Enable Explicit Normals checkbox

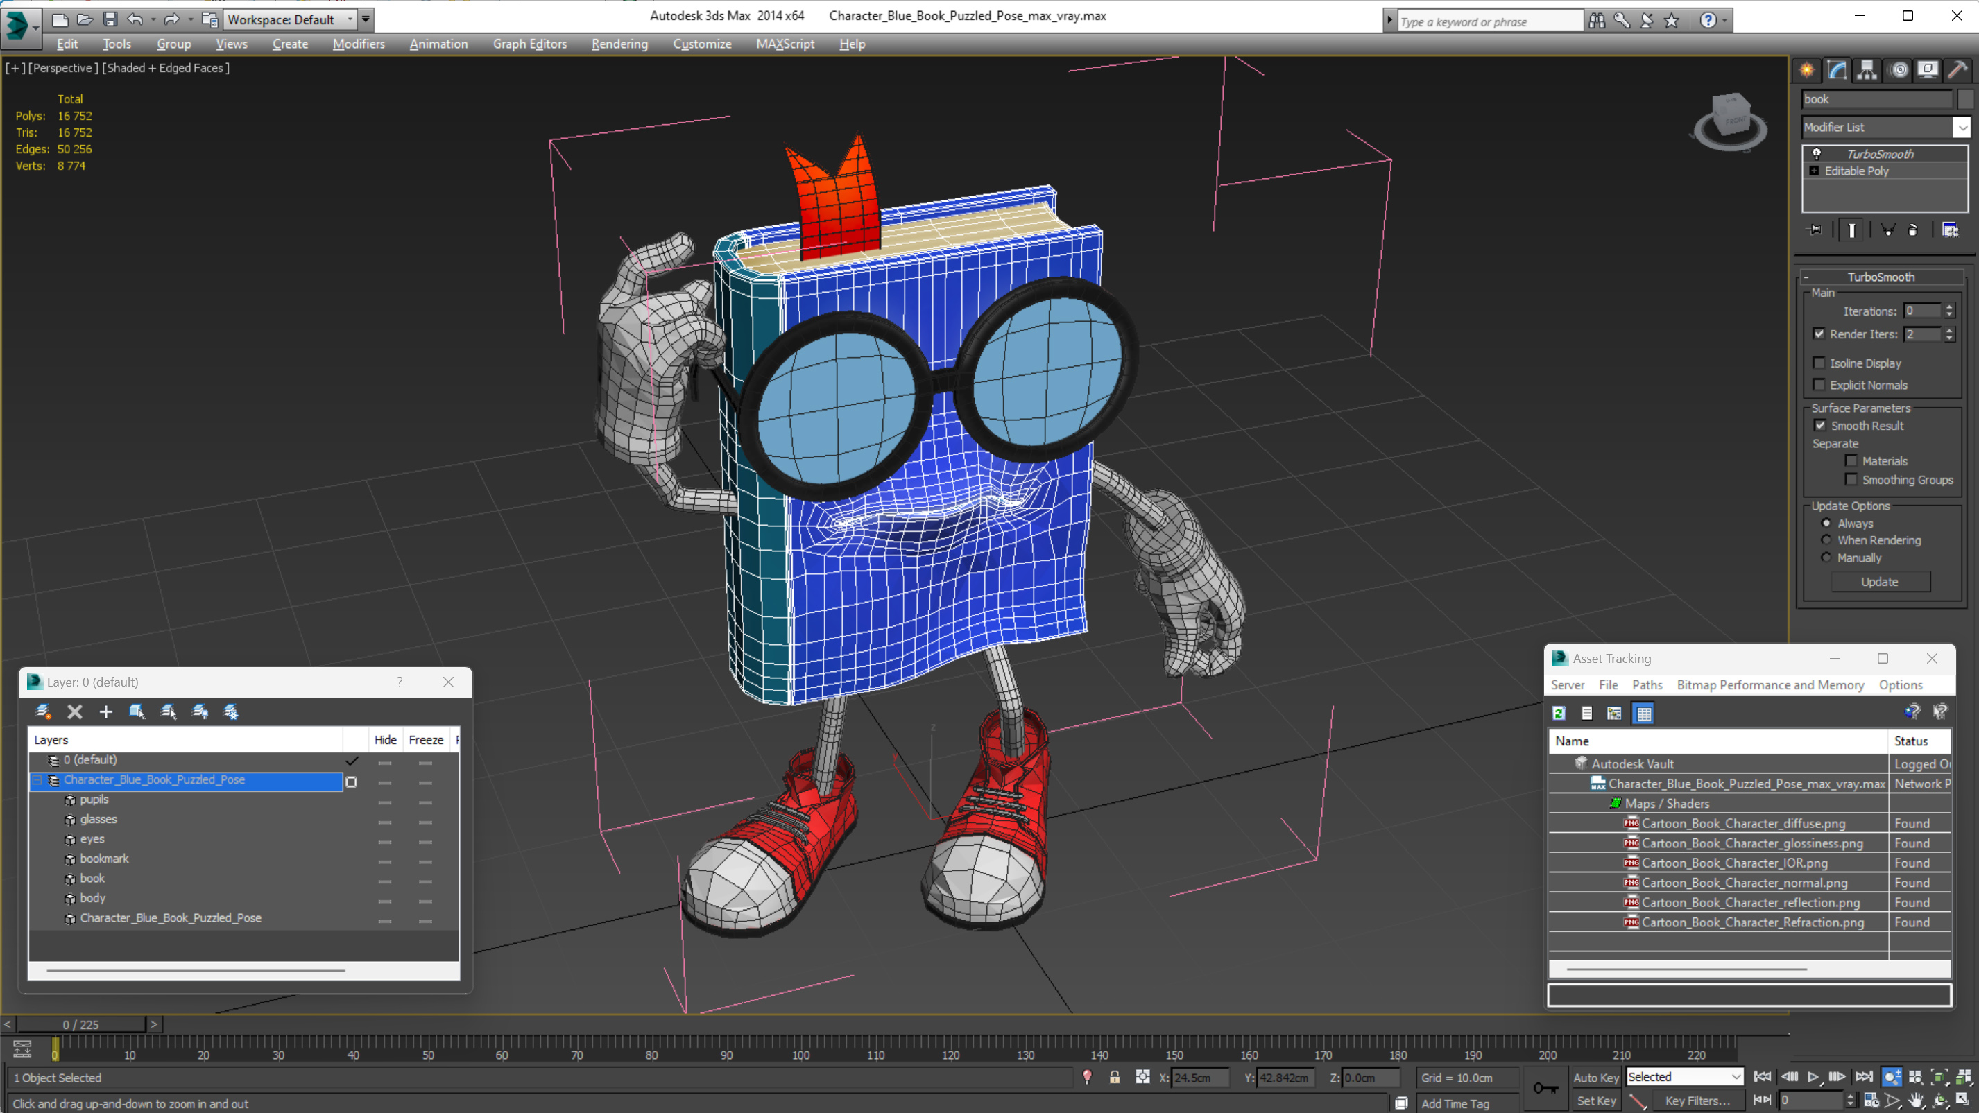(x=1819, y=384)
